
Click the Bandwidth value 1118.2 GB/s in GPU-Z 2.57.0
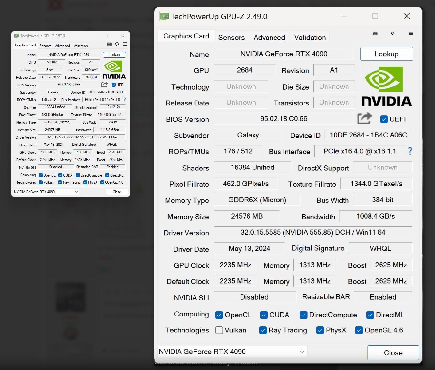(109, 130)
